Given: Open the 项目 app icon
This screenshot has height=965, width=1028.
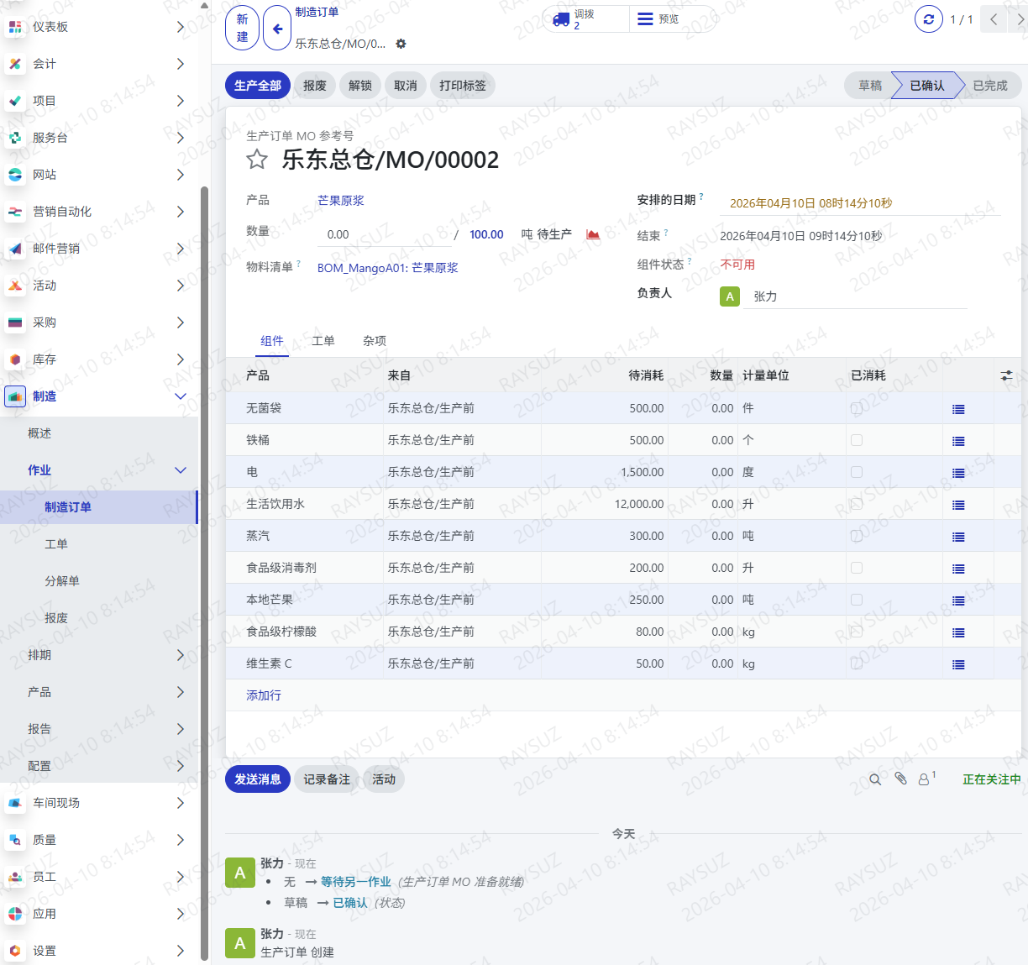Looking at the screenshot, I should click(x=15, y=101).
